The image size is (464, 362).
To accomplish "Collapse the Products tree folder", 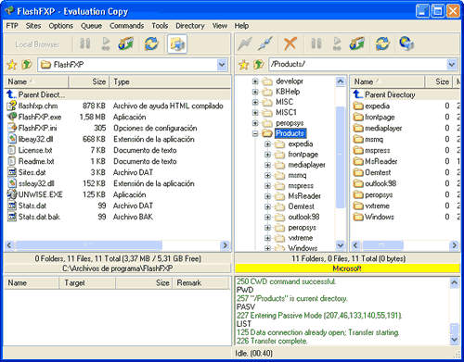I will [255, 133].
